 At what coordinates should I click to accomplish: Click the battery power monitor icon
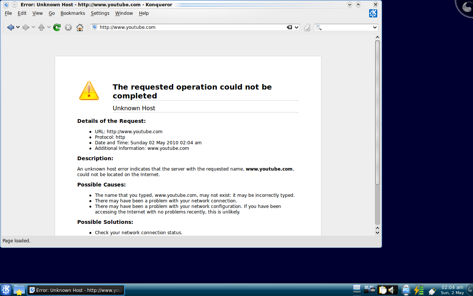418,290
